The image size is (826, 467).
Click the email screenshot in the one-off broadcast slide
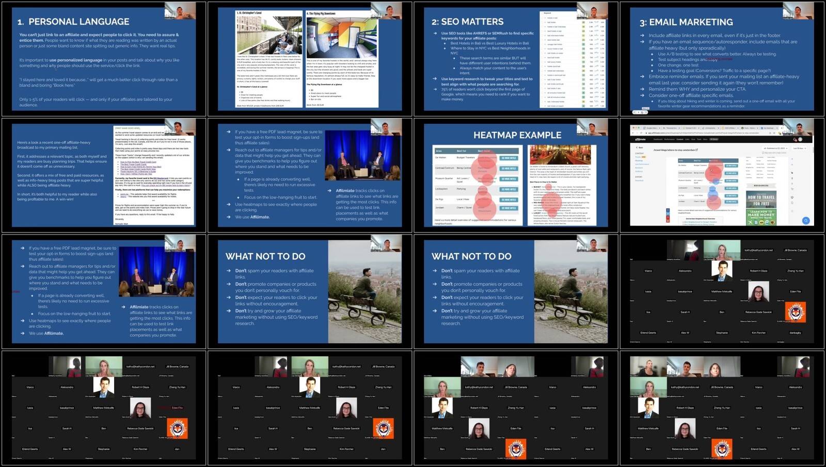point(153,175)
